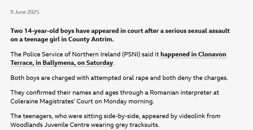Click the bold headline paragraph about two boys
This screenshot has width=253, height=130.
pyautogui.click(x=120, y=35)
